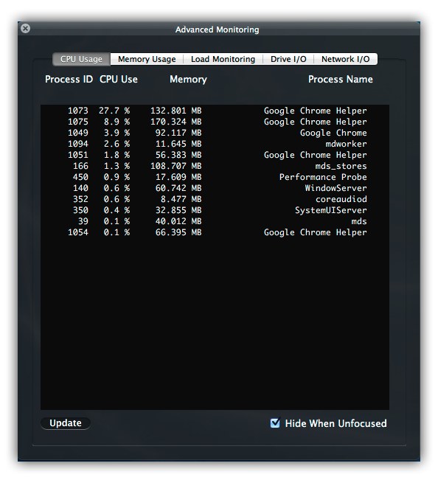Viewport: 438px width, 480px height.
Task: Click the 0.9 % CPU value
Action: pyautogui.click(x=117, y=177)
